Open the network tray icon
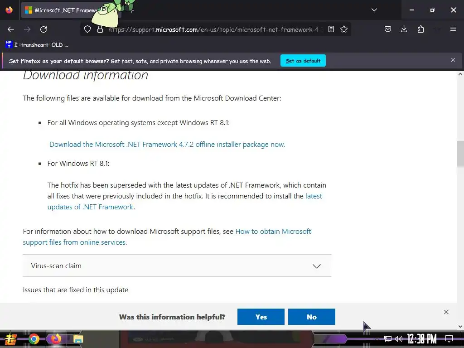Screen dimensions: 464x348 pyautogui.click(x=388, y=339)
